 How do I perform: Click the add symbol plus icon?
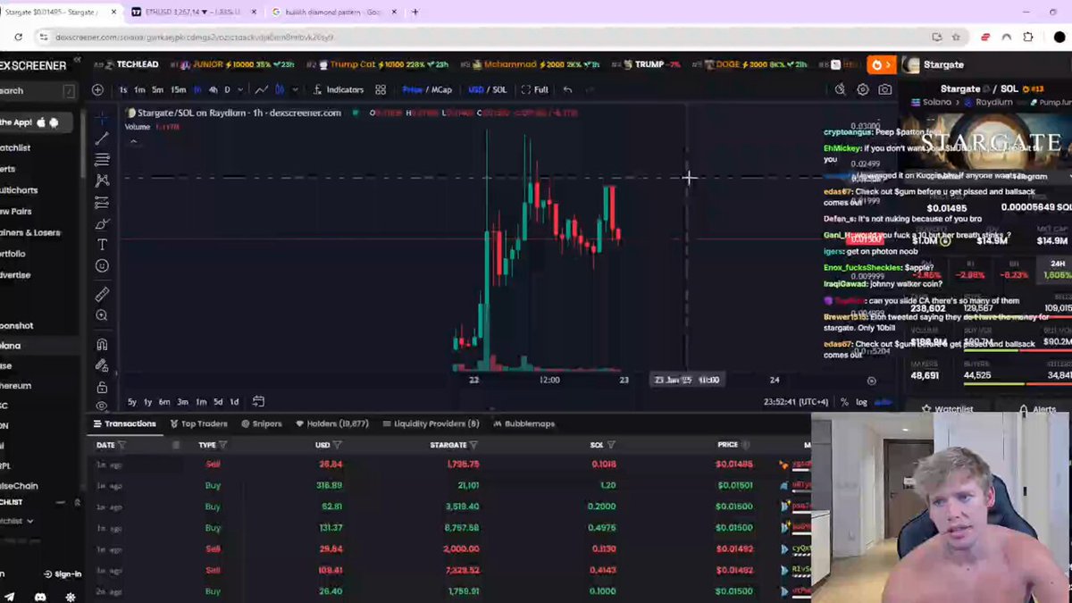(97, 89)
